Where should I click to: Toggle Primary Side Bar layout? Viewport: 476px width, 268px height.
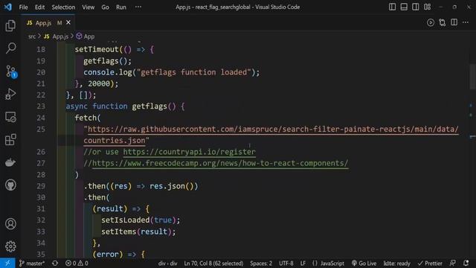(392, 7)
